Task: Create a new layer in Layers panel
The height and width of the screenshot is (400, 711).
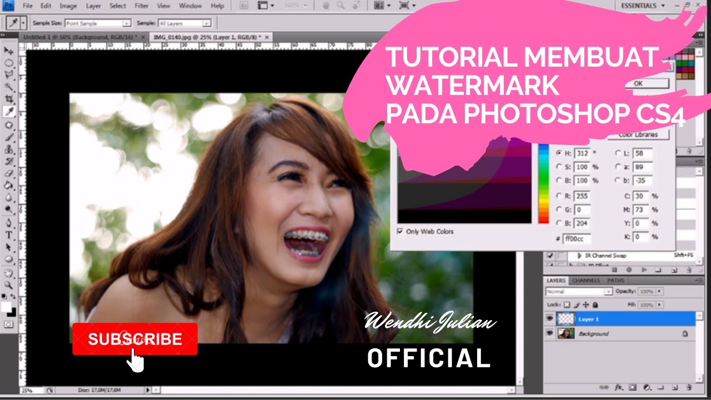Action: tap(674, 387)
